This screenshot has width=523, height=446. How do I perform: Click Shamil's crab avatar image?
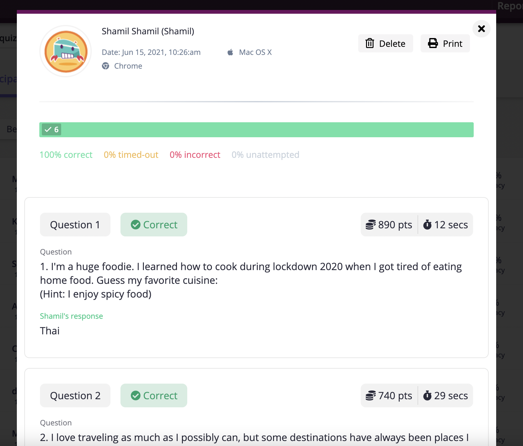66,51
